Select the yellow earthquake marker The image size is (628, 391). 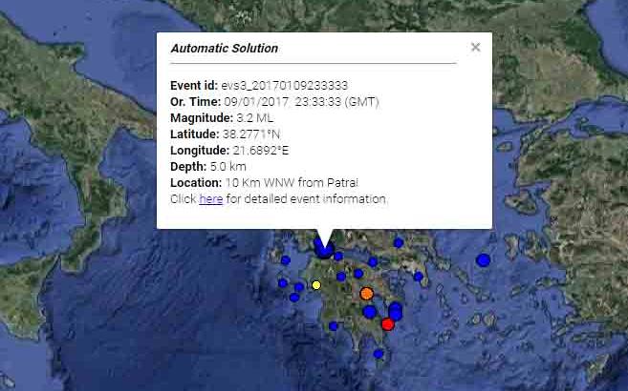point(316,285)
